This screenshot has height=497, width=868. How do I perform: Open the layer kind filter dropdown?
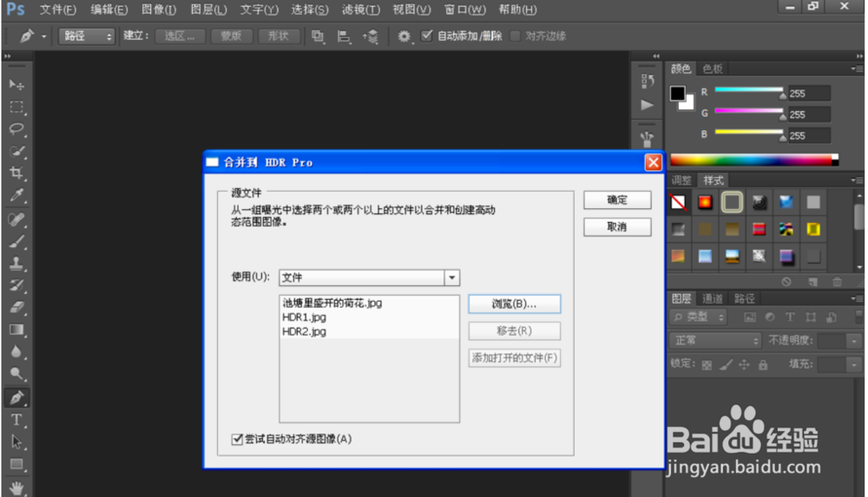coord(698,317)
